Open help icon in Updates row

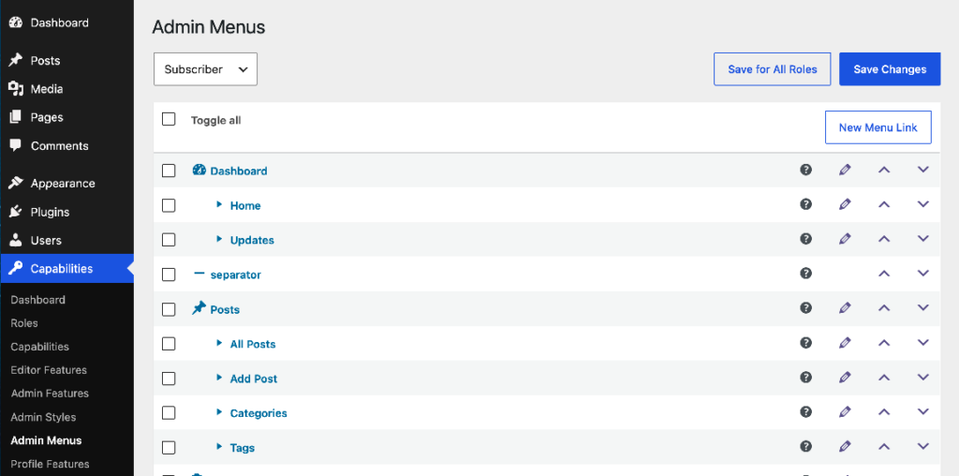click(x=805, y=239)
